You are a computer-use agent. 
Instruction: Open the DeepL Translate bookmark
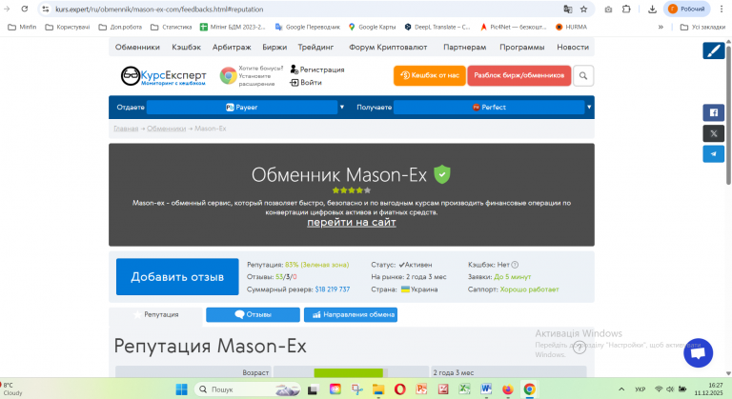(x=437, y=27)
